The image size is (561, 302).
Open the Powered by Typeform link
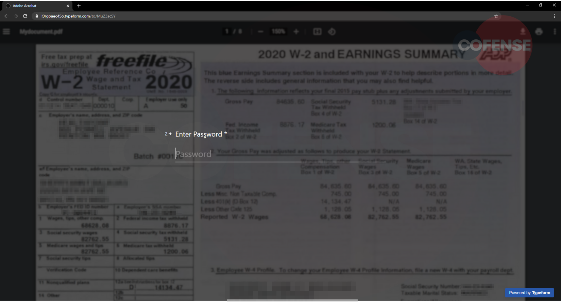[x=529, y=293]
